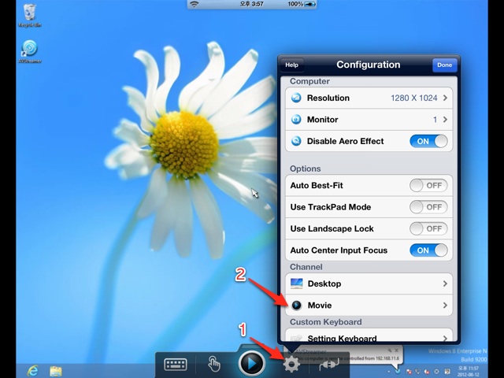Screen dimensions: 504x378
Task: Click the AVStreamer tray icon
Action: click(398, 371)
